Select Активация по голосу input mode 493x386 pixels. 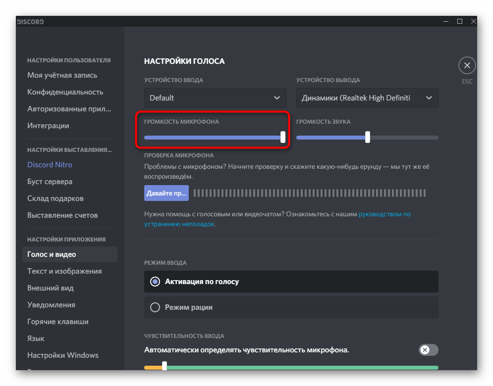pos(291,282)
